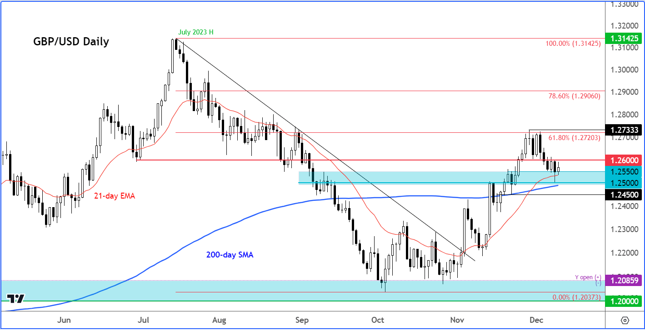
Task: Click the Sep label on the time axis
Action: (302, 320)
